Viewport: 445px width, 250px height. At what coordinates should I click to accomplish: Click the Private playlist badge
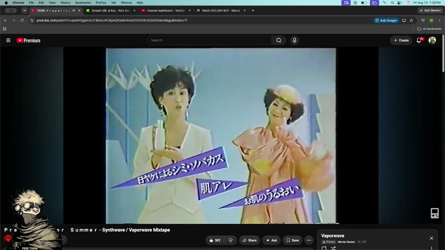click(x=329, y=242)
